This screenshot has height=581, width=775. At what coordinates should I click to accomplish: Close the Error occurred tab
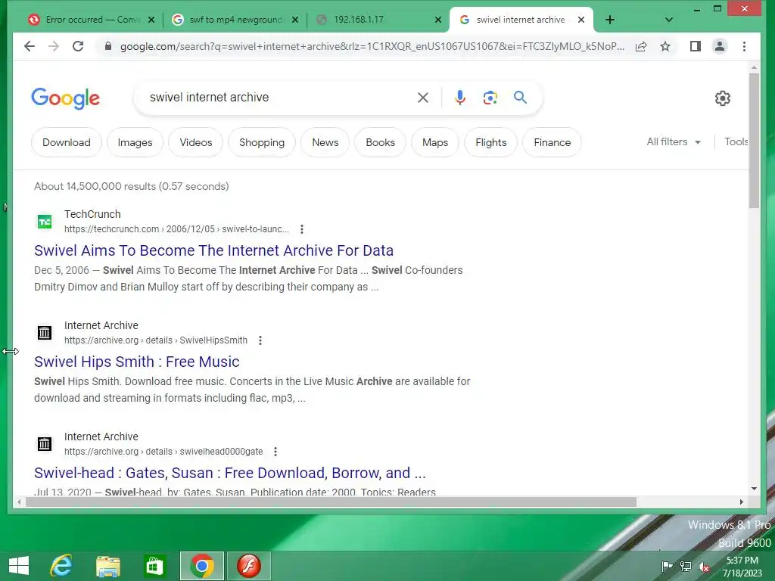point(151,20)
